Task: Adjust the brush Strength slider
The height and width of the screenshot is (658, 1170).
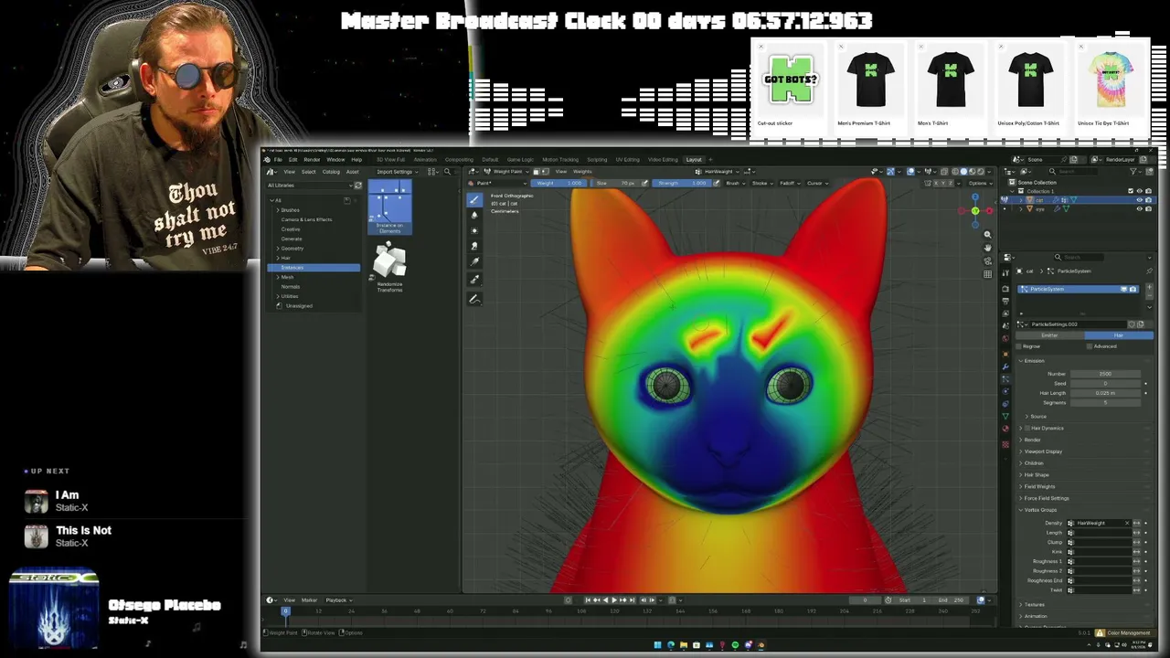Action: 682,183
